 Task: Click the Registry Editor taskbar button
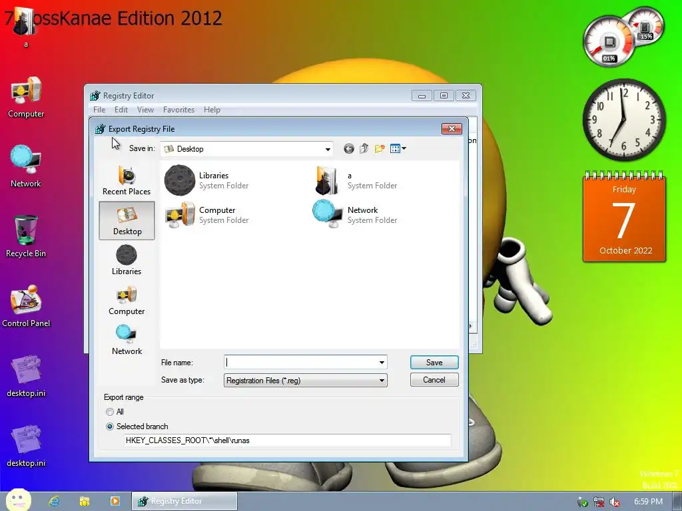(184, 501)
